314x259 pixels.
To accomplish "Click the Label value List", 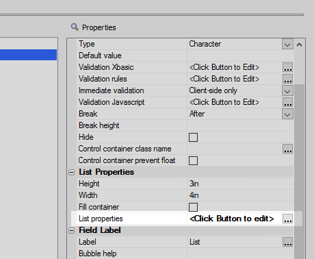I will 195,242.
